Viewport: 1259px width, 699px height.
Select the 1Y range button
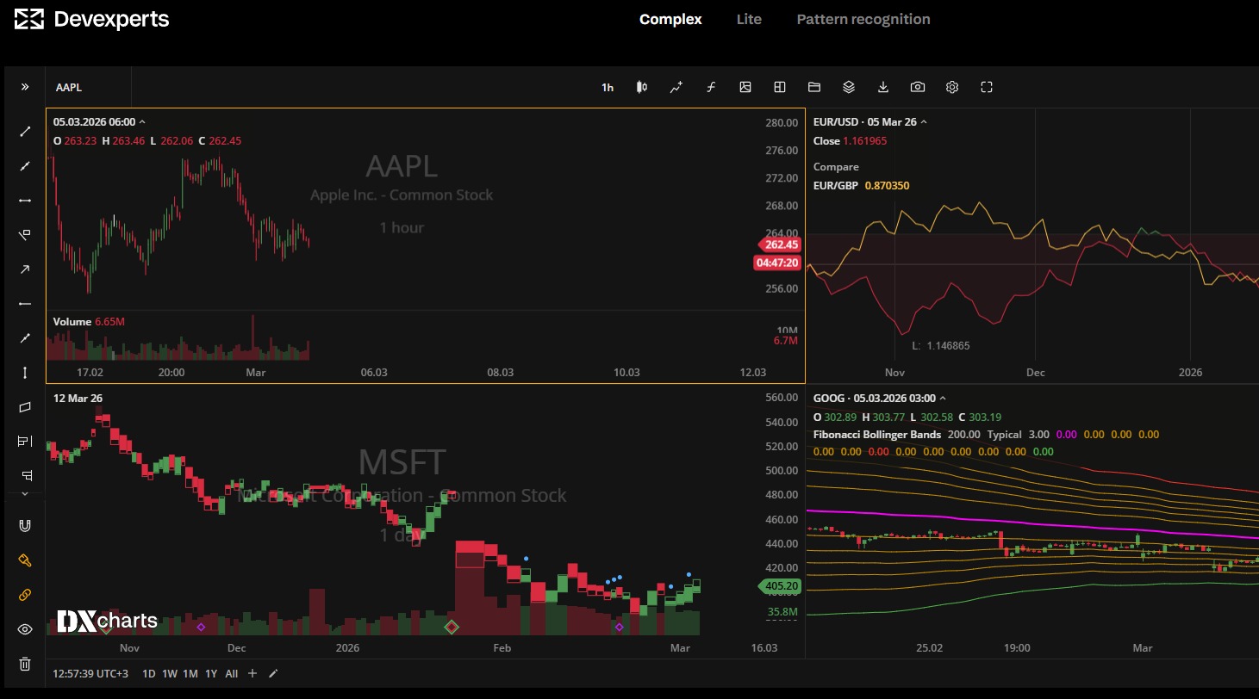click(x=210, y=673)
